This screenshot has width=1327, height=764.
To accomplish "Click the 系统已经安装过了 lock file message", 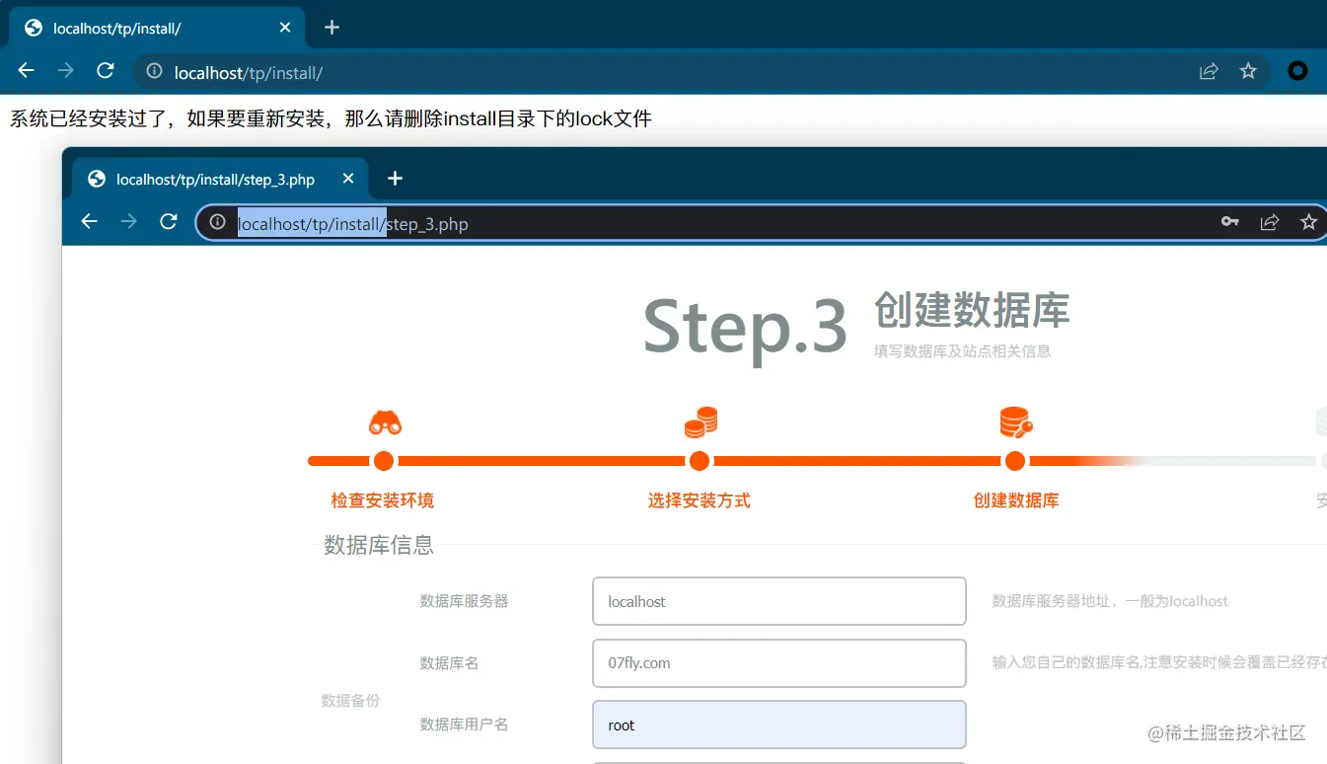I will pos(331,119).
